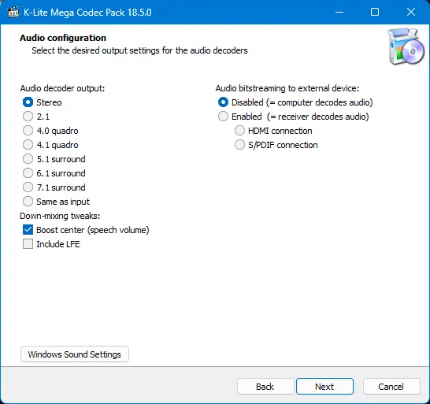
Task: Open Windows Sound Settings
Action: (75, 354)
